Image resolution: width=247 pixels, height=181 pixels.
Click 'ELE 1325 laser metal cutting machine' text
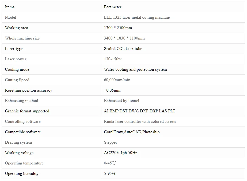point(137,17)
